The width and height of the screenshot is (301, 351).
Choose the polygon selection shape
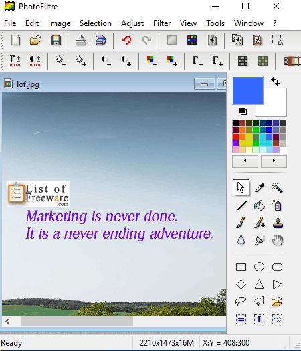coord(259,302)
